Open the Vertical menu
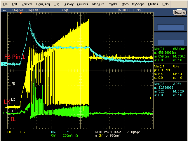Image resolution: width=188 pixels, height=143 pixels. [27, 4]
